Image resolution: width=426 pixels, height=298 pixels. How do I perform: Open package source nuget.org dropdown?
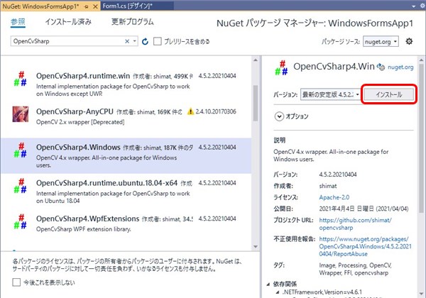click(381, 42)
